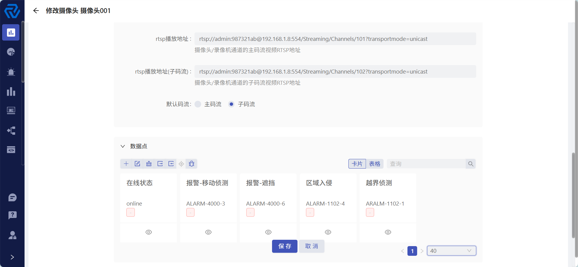Click the 报警-遮挡 card title
This screenshot has height=267, width=578.
pos(261,183)
